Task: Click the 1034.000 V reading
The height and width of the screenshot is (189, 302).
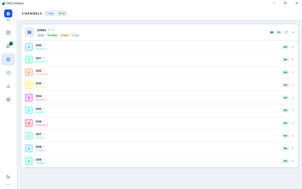Action: pyautogui.click(x=42, y=74)
